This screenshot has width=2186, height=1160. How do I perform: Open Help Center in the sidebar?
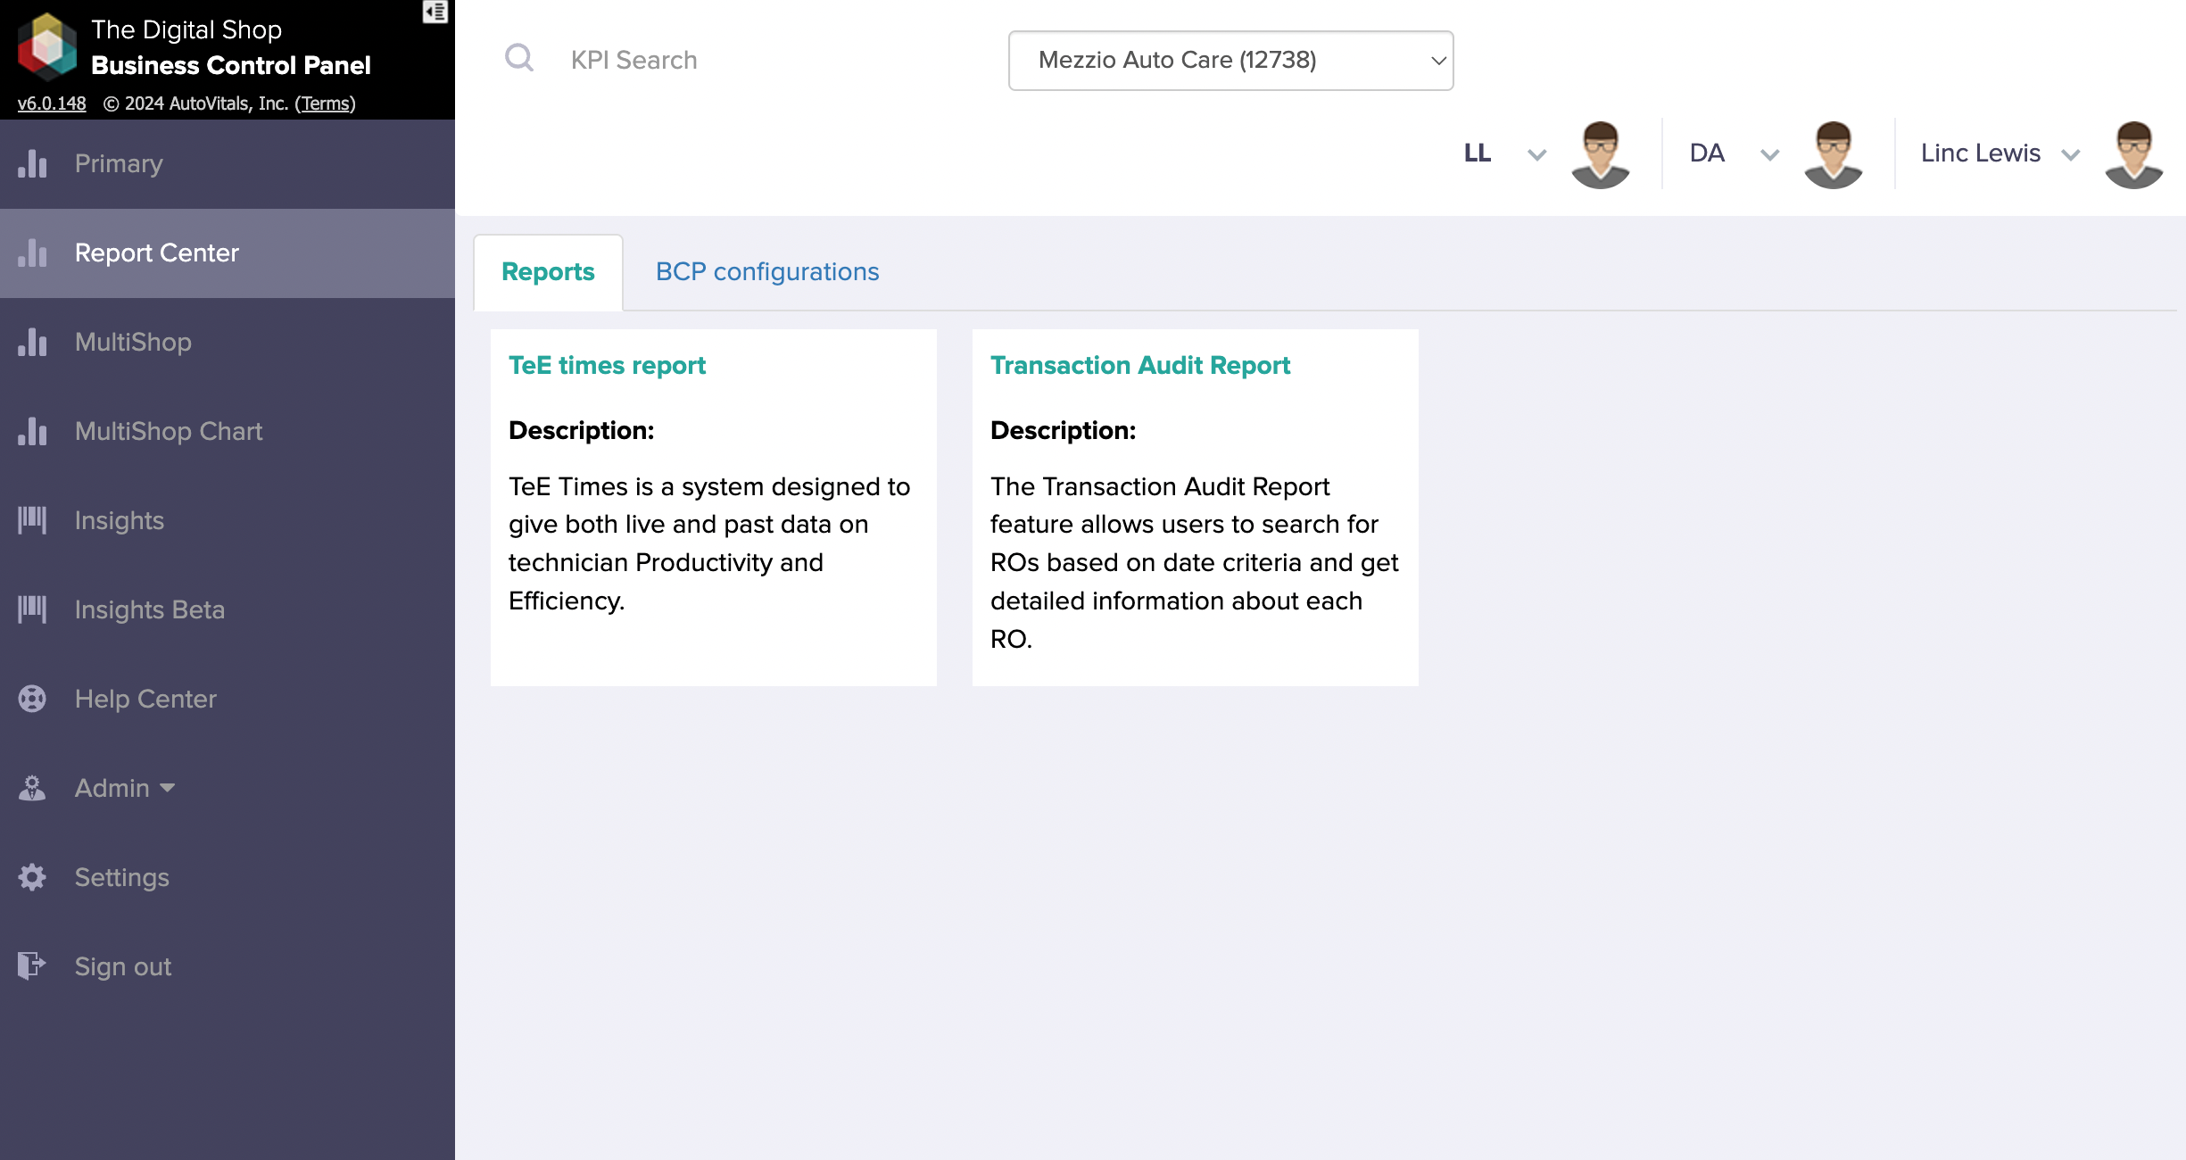coord(228,700)
